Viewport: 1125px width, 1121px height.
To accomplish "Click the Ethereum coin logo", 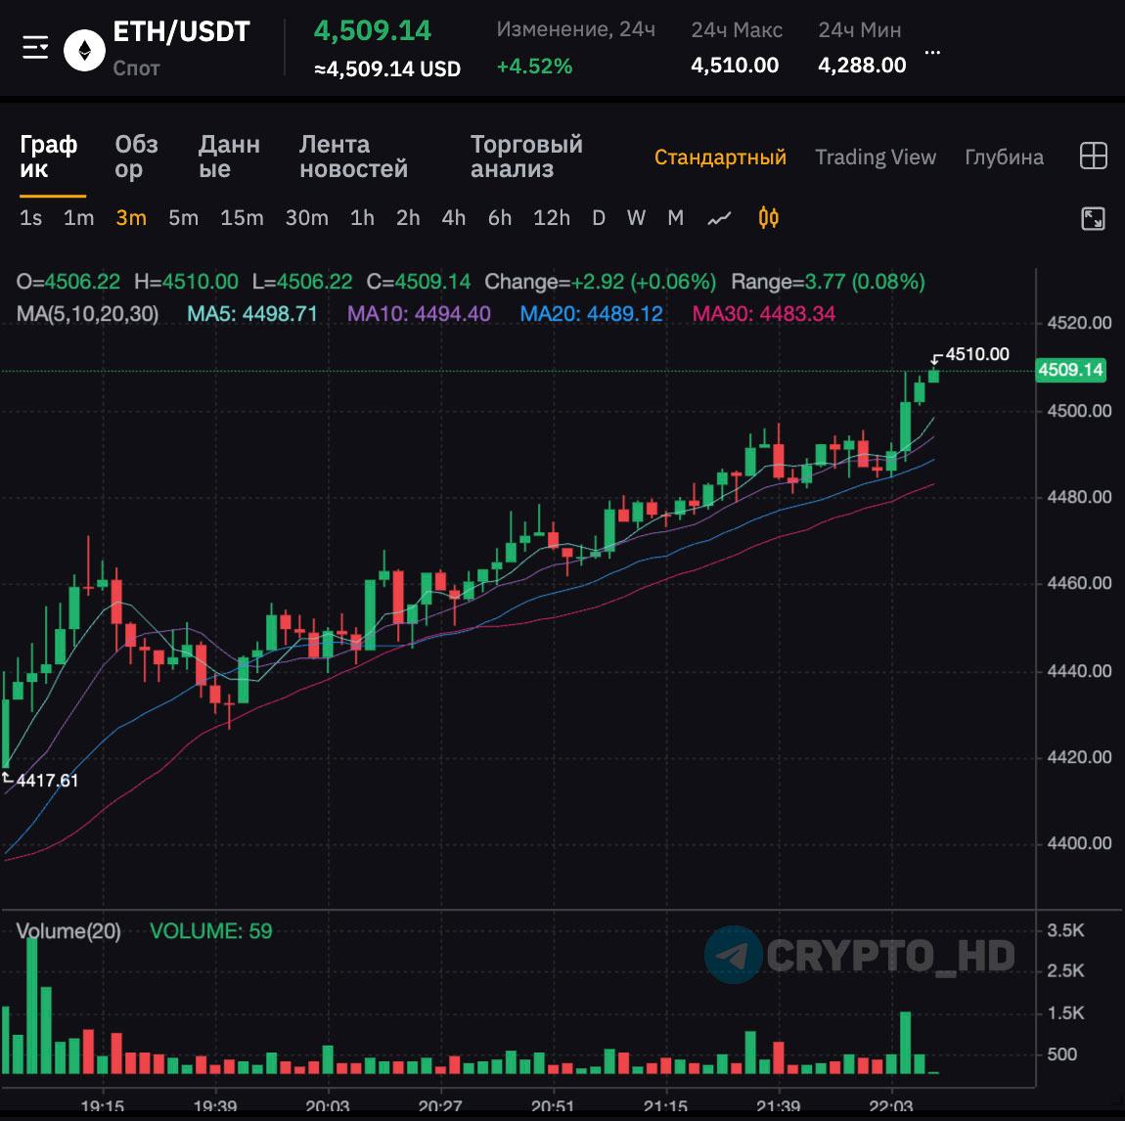I will [84, 49].
